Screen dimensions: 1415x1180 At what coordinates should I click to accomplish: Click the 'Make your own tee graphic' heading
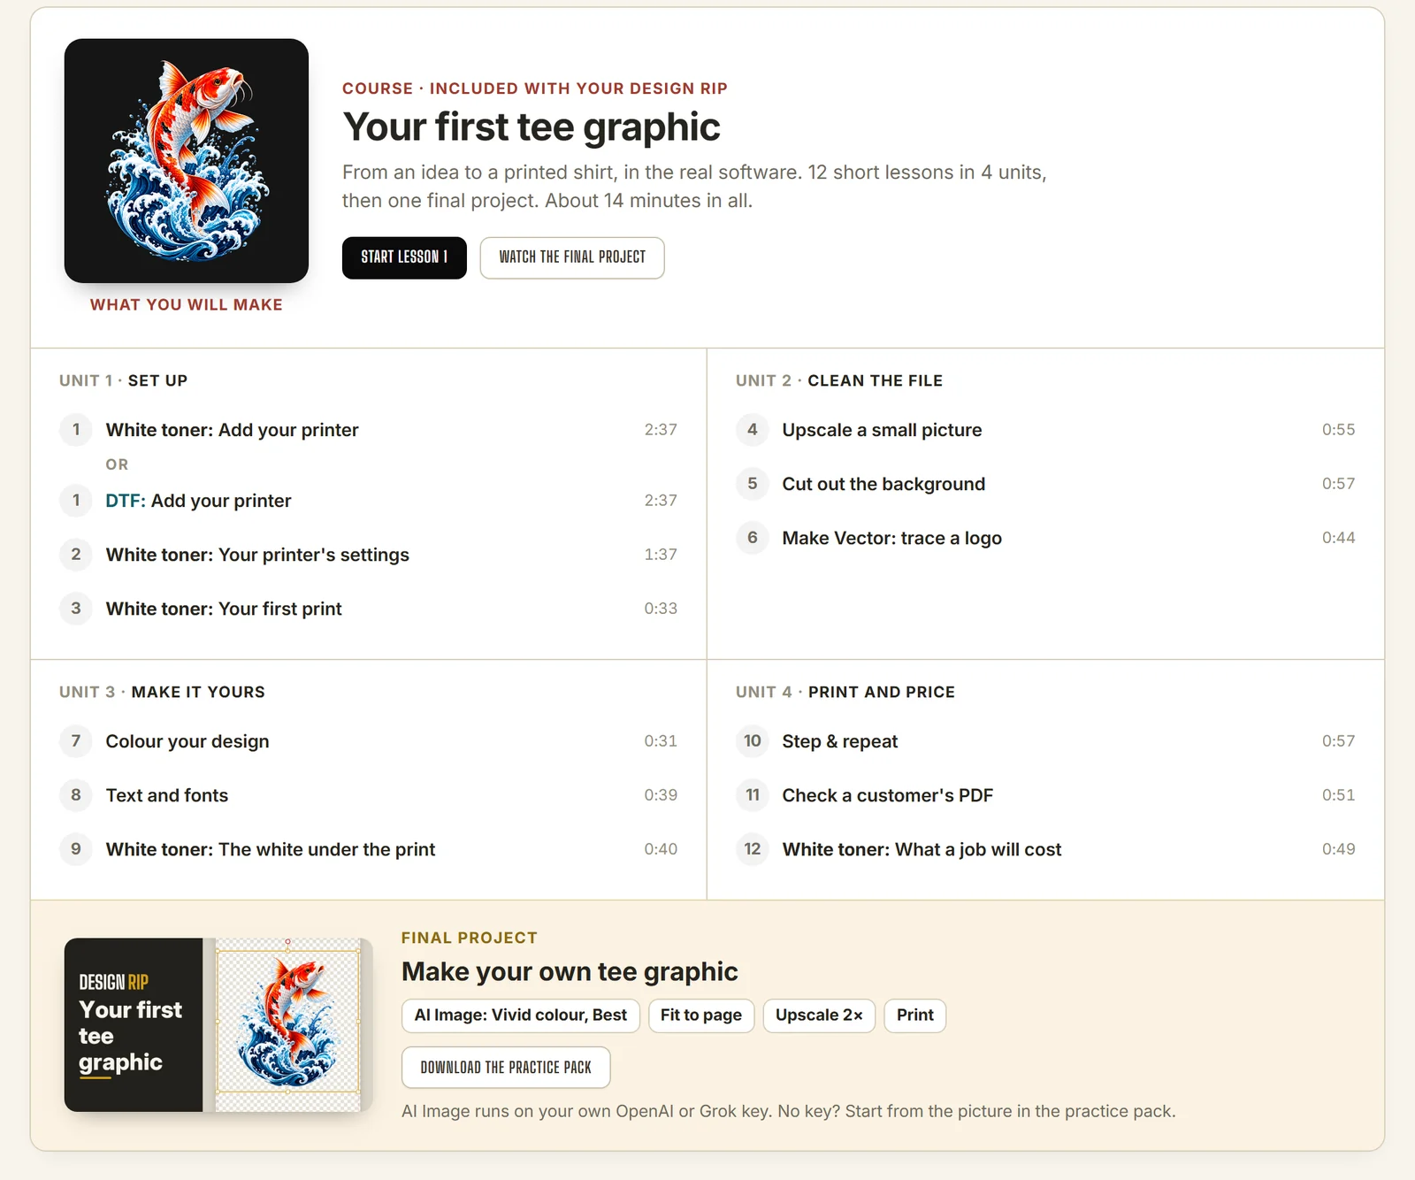(x=570, y=972)
